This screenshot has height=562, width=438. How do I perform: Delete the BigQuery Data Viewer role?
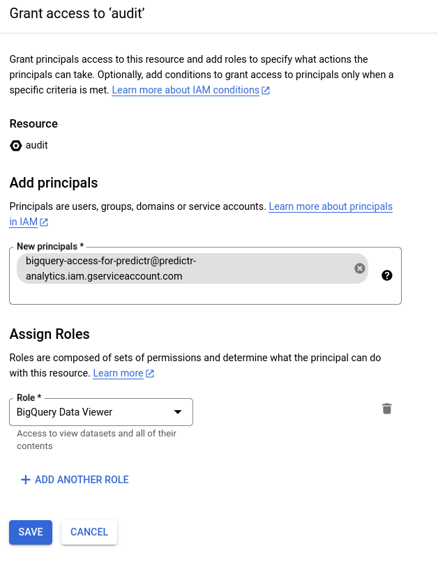click(387, 409)
